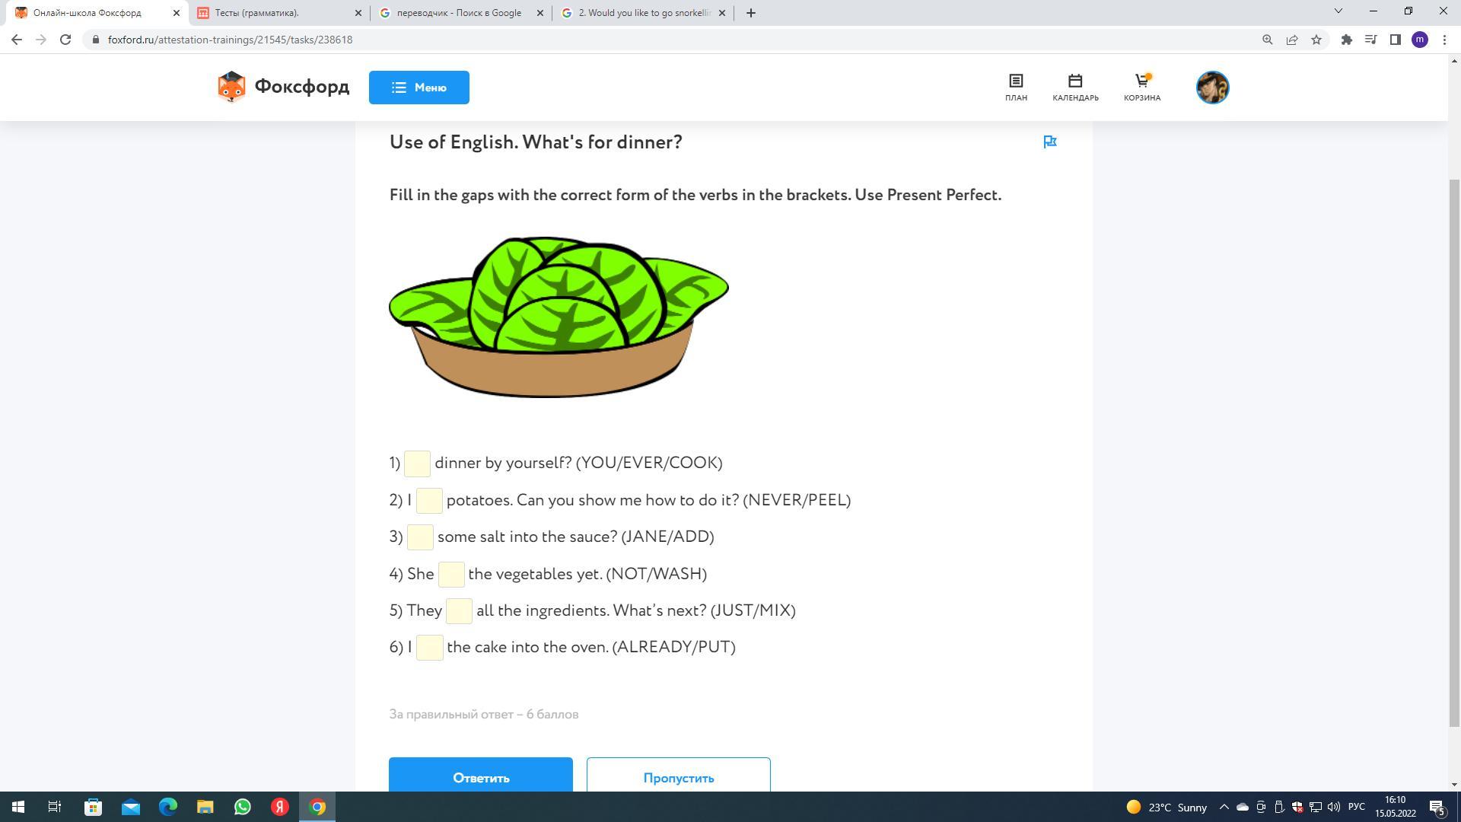Show hidden system tray icons
This screenshot has width=1461, height=822.
1224,808
